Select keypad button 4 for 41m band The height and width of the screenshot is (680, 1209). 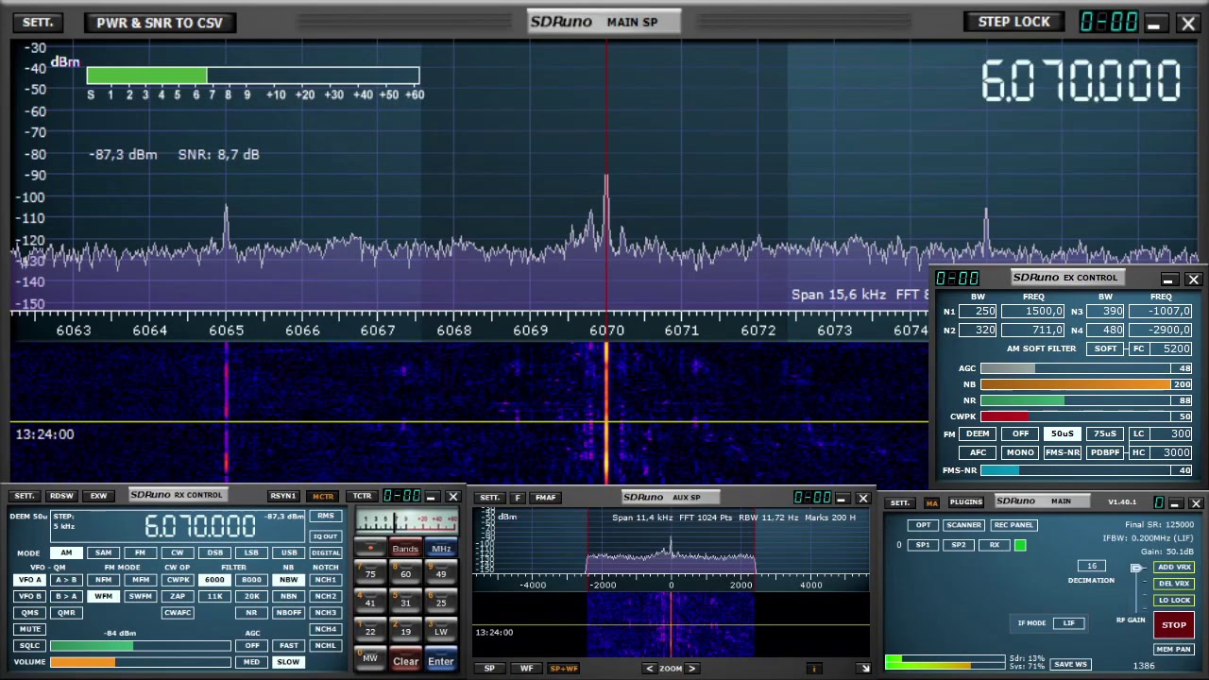[370, 601]
